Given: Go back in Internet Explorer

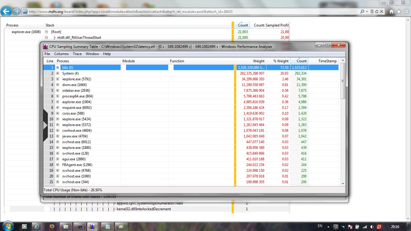Looking at the screenshot, I should [6, 11].
